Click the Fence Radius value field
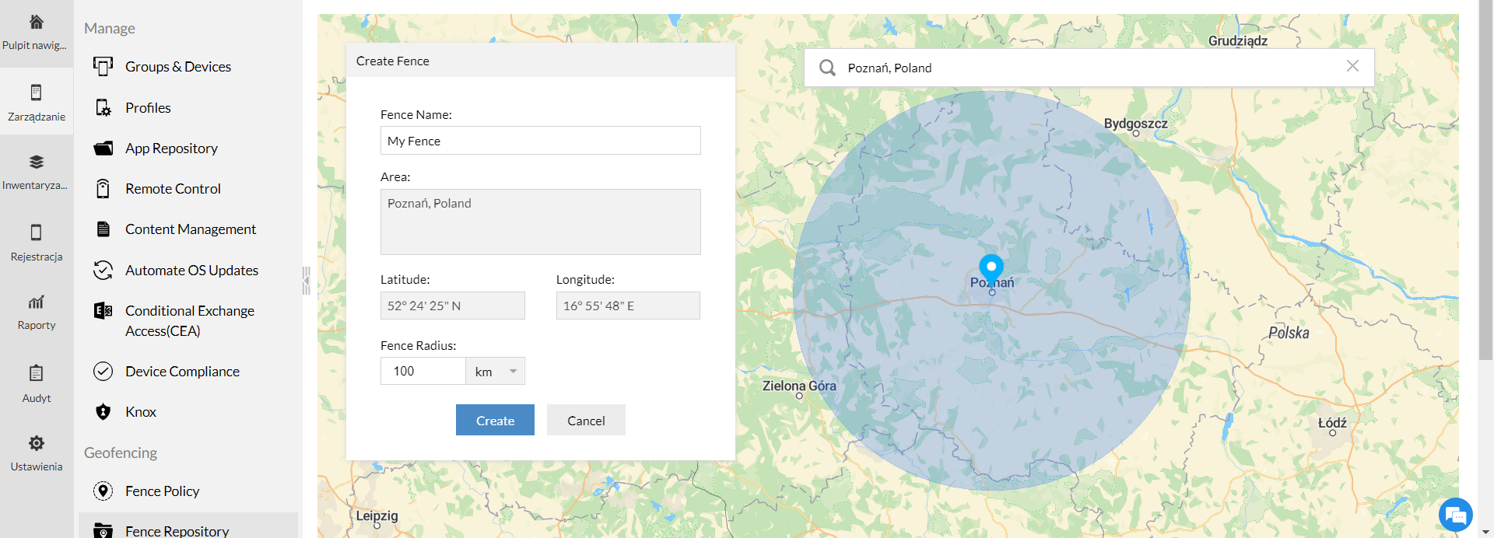This screenshot has height=538, width=1494. (423, 372)
